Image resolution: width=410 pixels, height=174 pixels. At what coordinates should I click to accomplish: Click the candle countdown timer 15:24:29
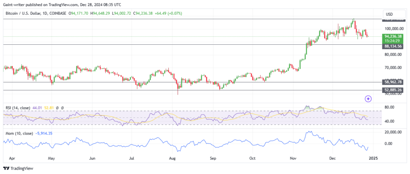(x=393, y=41)
